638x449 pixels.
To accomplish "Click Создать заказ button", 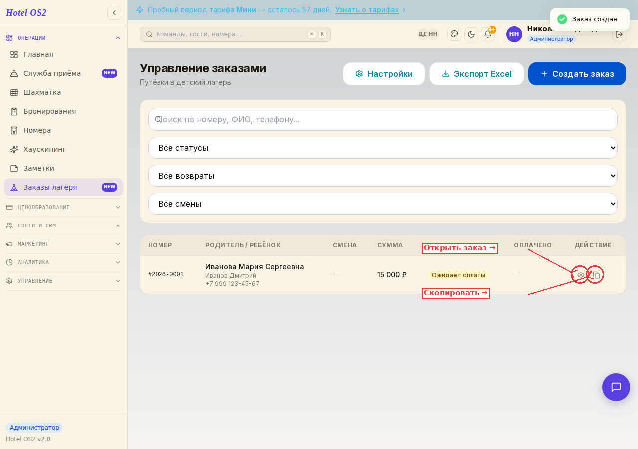I will click(x=577, y=74).
